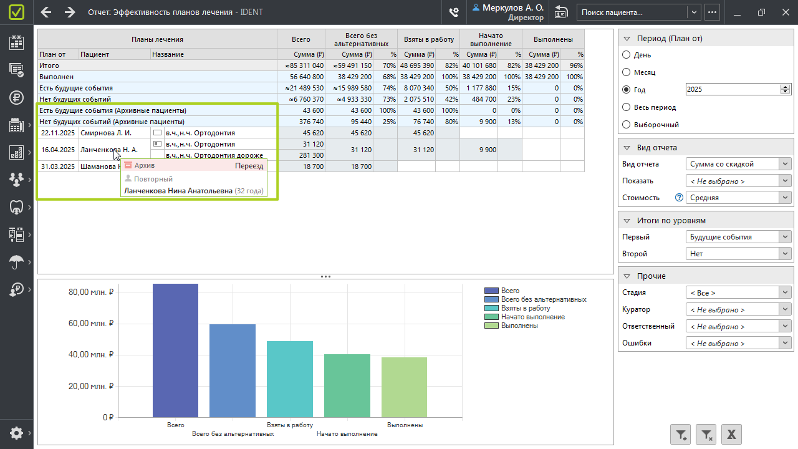Click the ruble coin sidebar icon

tap(16, 97)
